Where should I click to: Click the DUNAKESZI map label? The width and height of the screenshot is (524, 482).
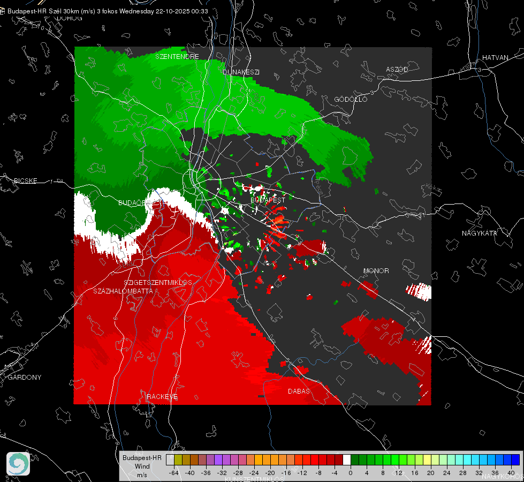(241, 72)
